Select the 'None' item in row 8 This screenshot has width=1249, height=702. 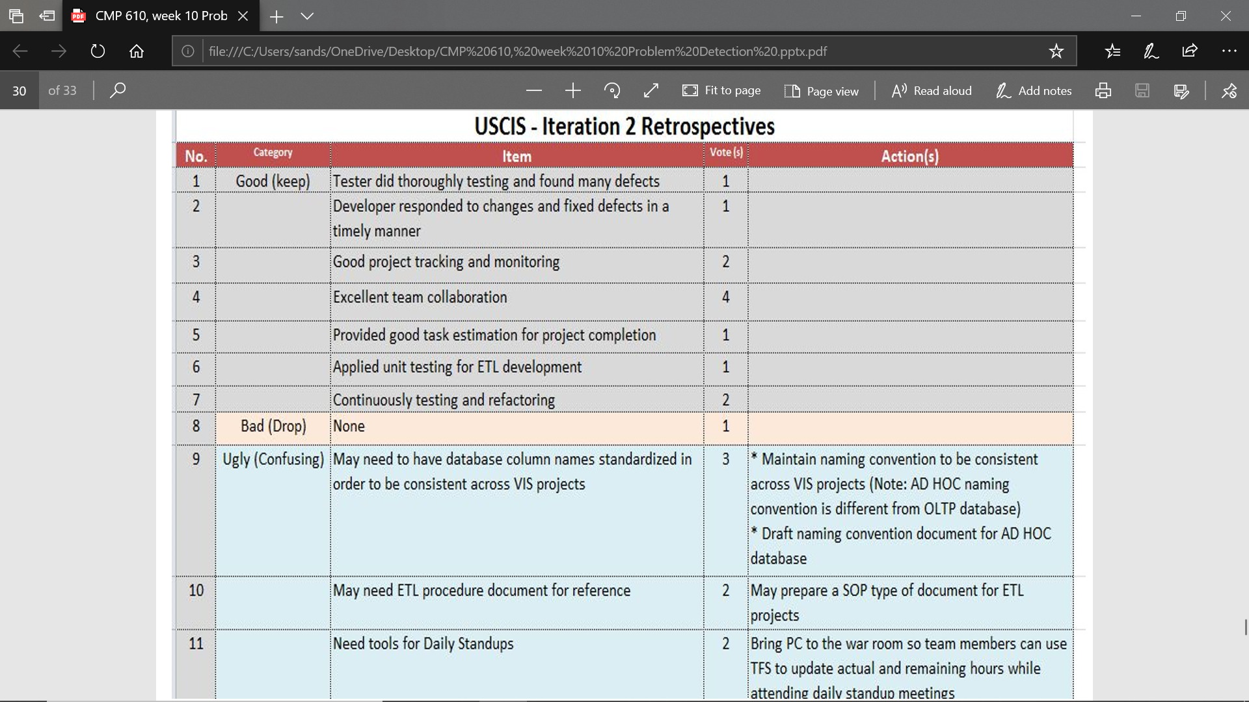(x=349, y=426)
